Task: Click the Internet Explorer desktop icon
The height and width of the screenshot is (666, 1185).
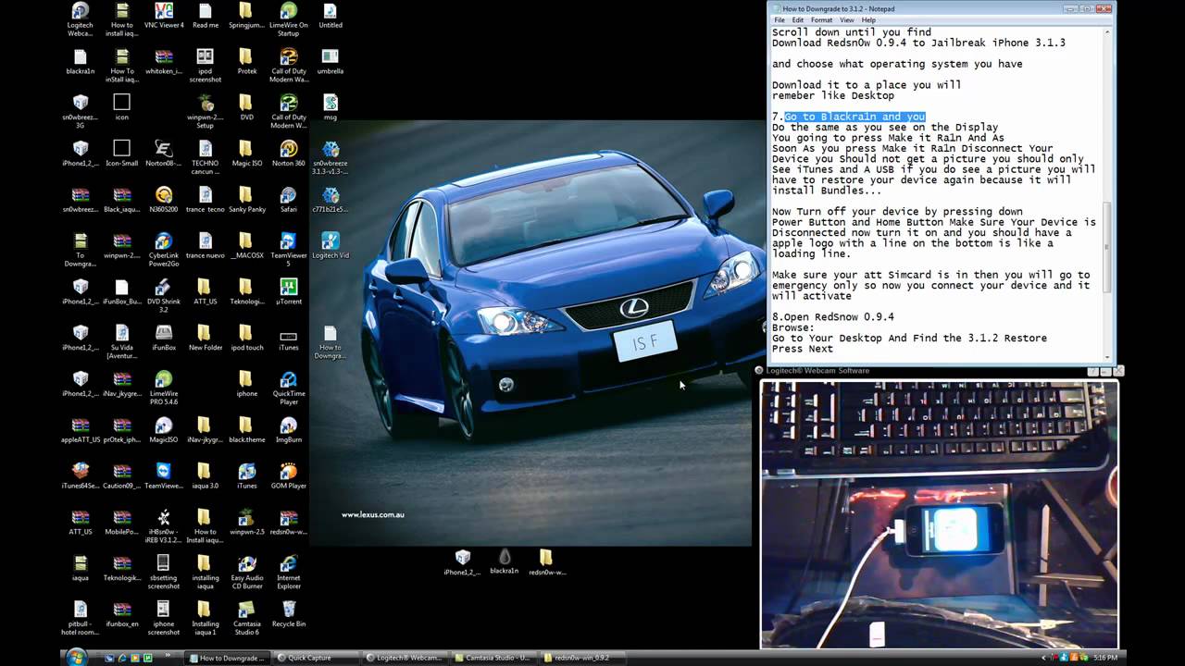Action: pyautogui.click(x=289, y=573)
